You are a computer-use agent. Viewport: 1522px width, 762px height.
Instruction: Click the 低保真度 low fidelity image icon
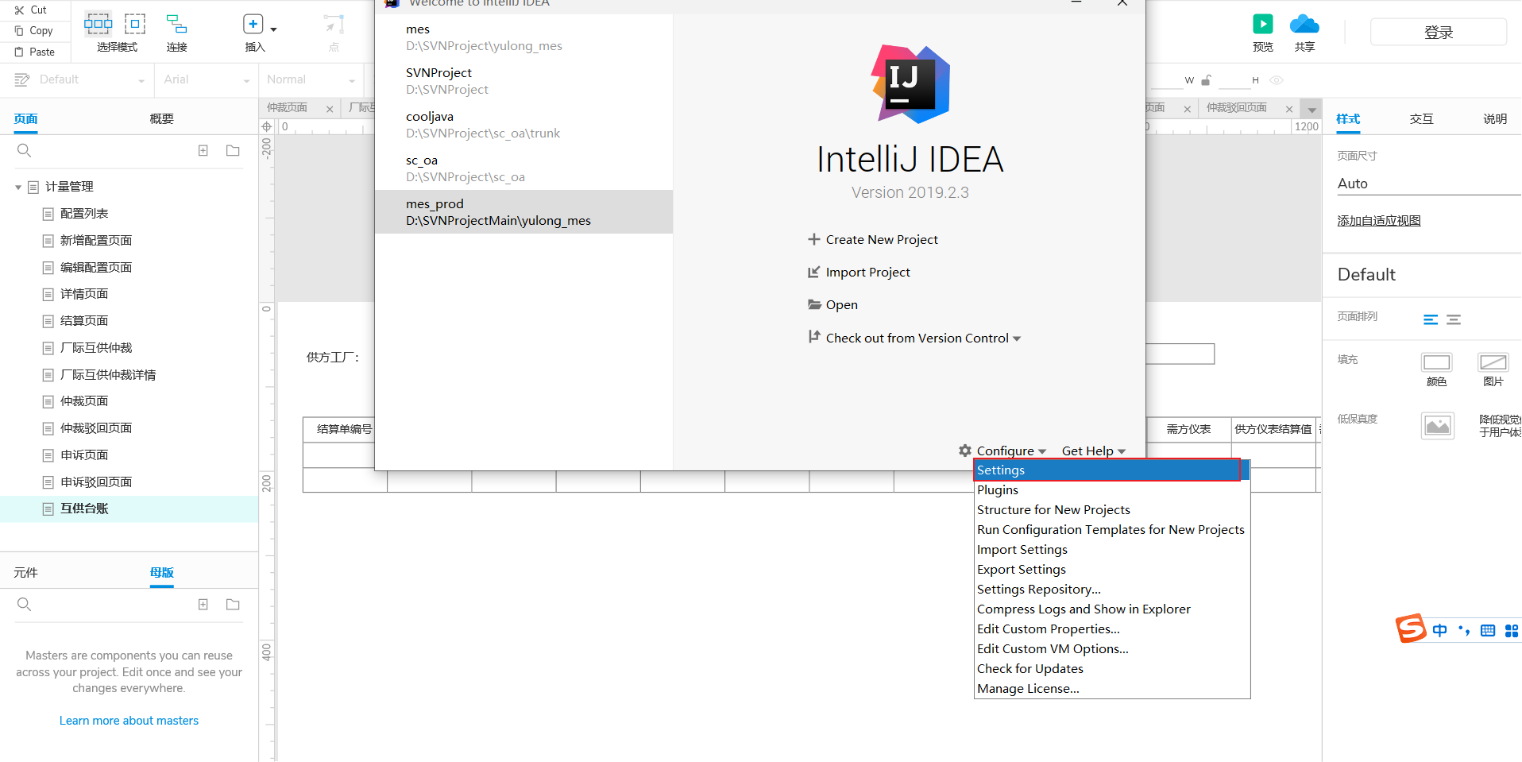point(1438,426)
